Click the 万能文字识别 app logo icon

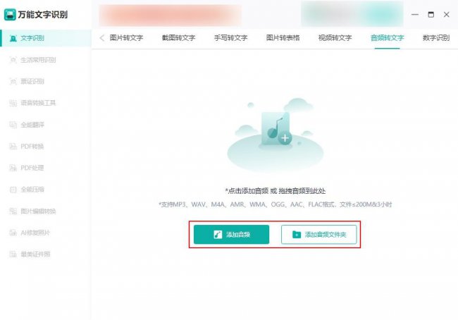[10, 14]
